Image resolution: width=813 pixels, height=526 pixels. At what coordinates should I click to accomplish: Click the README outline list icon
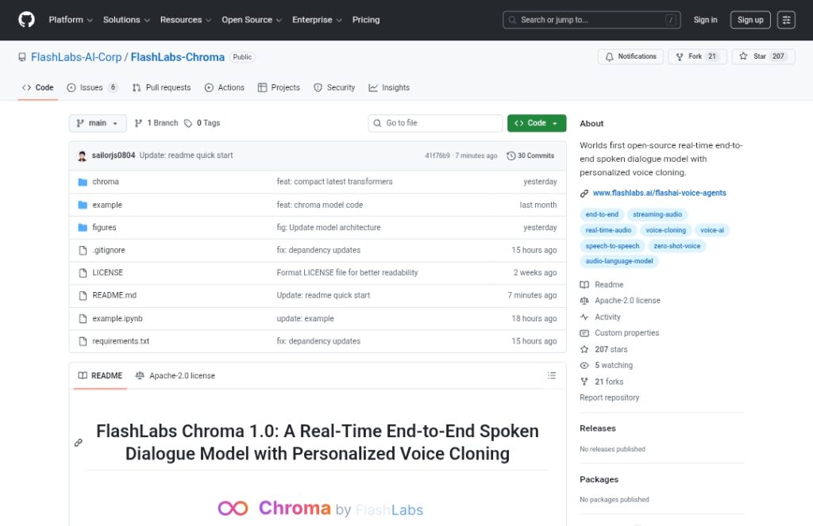[552, 375]
